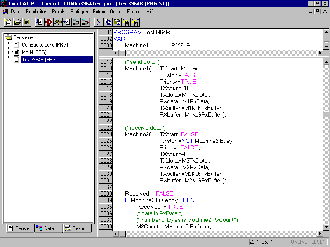Find next match with the binoculars-arrow icon

(136, 21)
